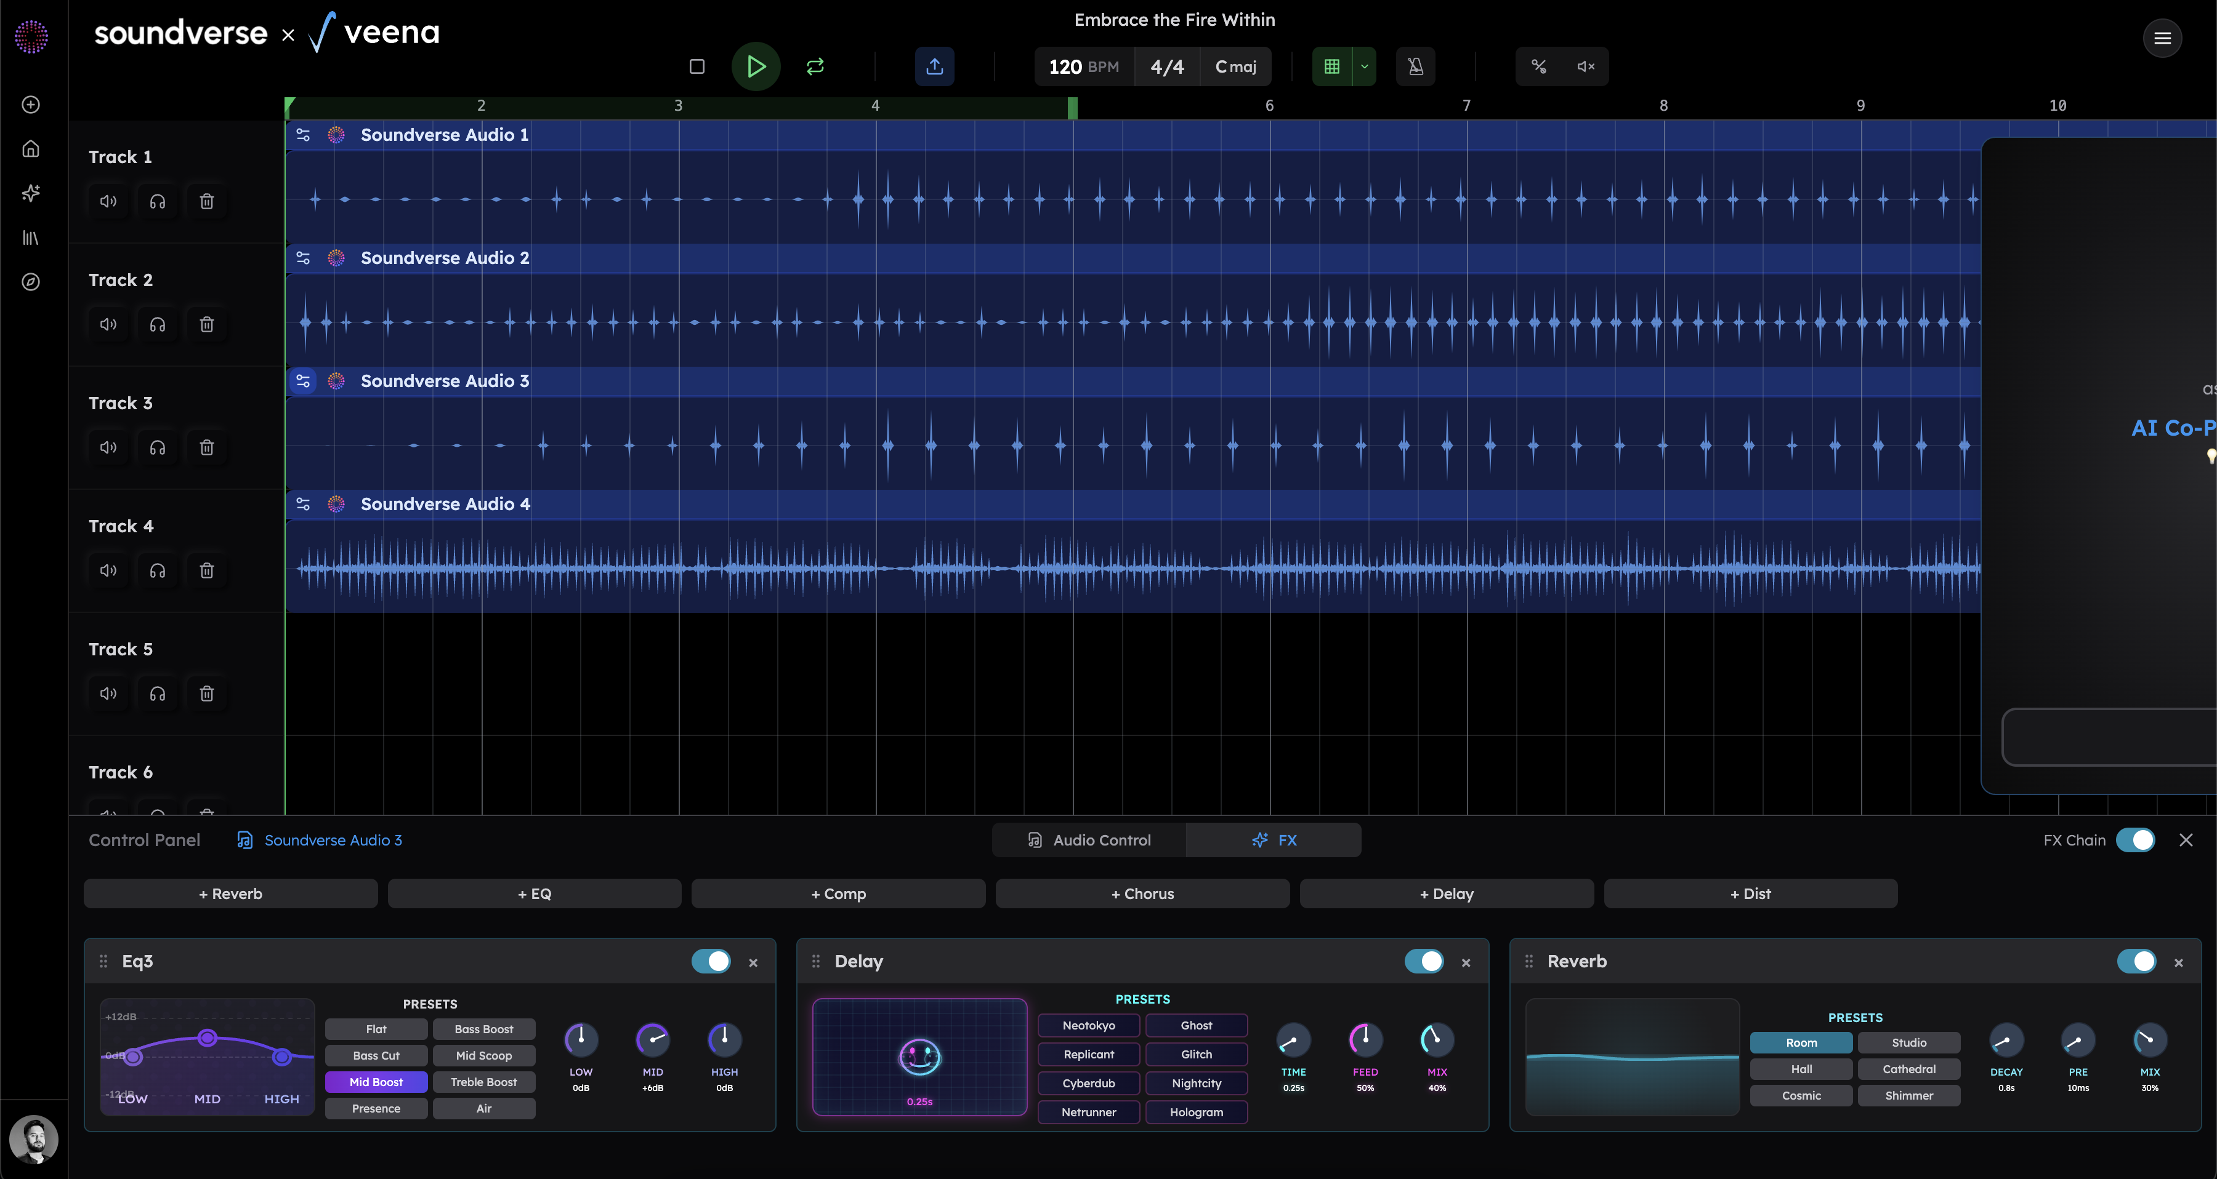Select the Bass Boost EQ preset
The image size is (2217, 1179).
click(483, 1029)
